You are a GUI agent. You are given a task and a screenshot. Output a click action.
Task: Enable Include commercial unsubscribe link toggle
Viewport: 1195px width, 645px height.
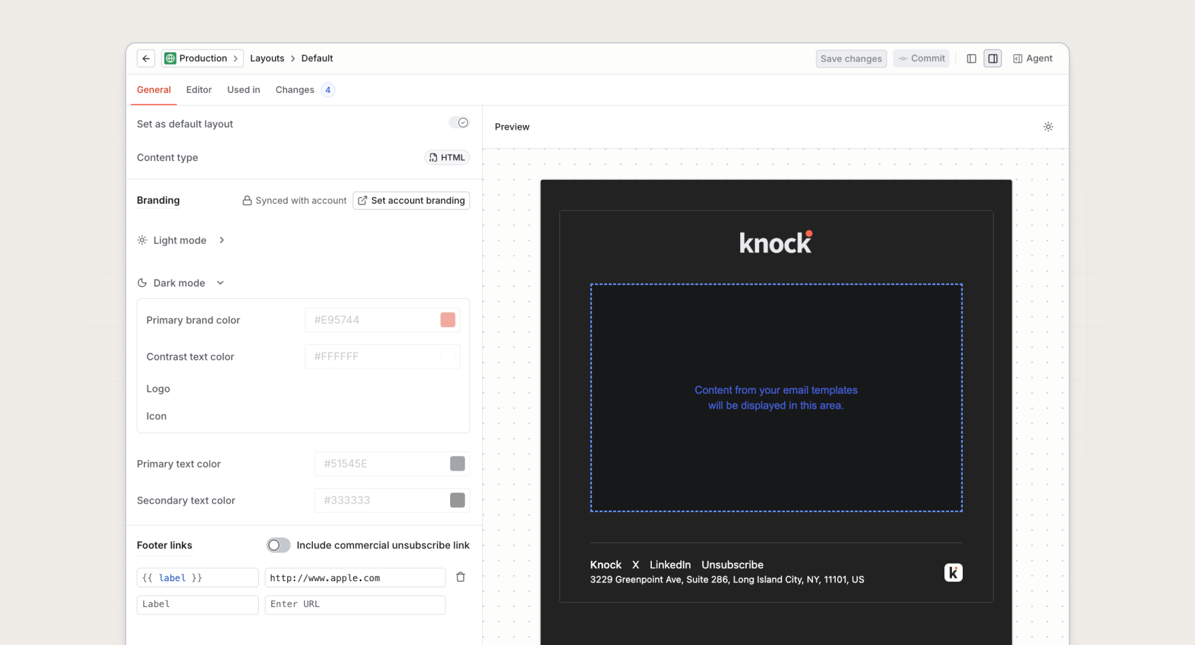click(x=278, y=545)
